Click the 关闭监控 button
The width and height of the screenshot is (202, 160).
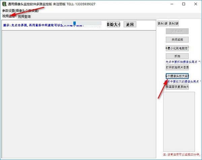(177, 39)
